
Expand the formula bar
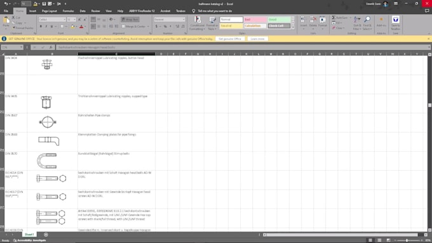tap(429, 48)
